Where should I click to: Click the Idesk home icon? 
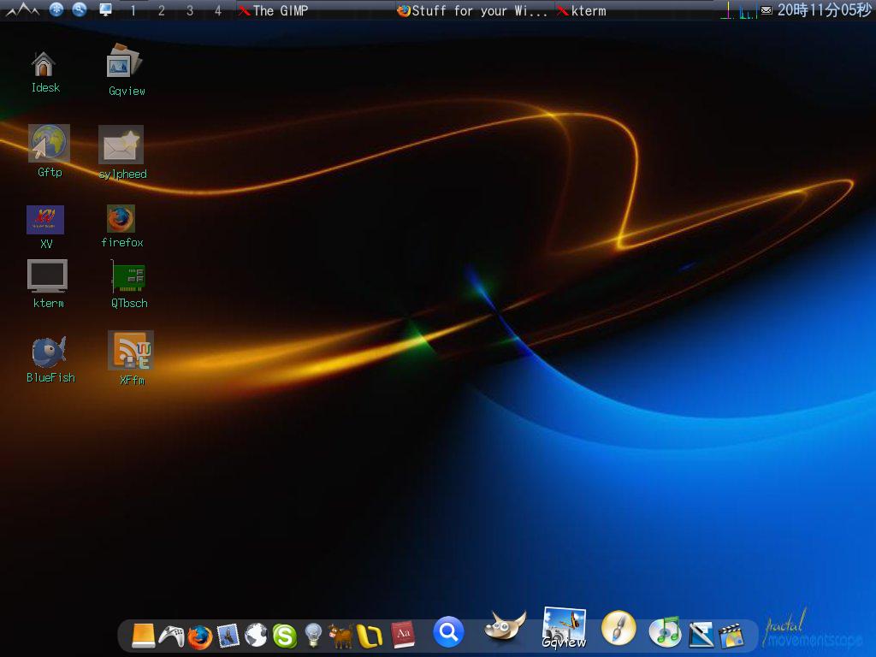pyautogui.click(x=44, y=62)
